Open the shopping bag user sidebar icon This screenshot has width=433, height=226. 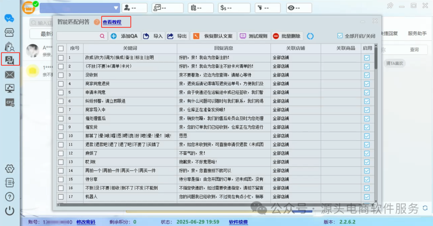pos(9,46)
